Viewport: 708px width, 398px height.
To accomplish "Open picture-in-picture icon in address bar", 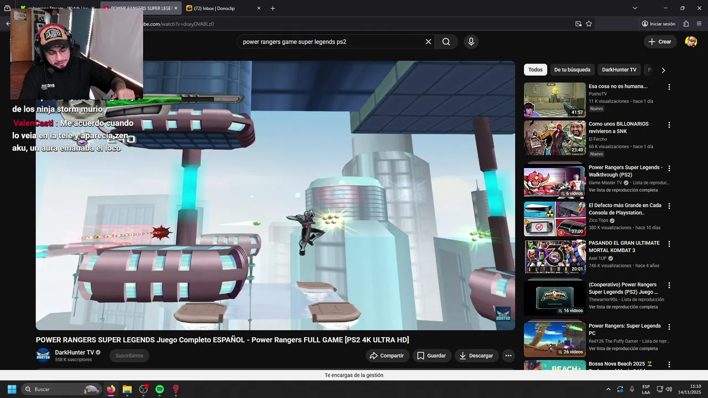I will 578,24.
